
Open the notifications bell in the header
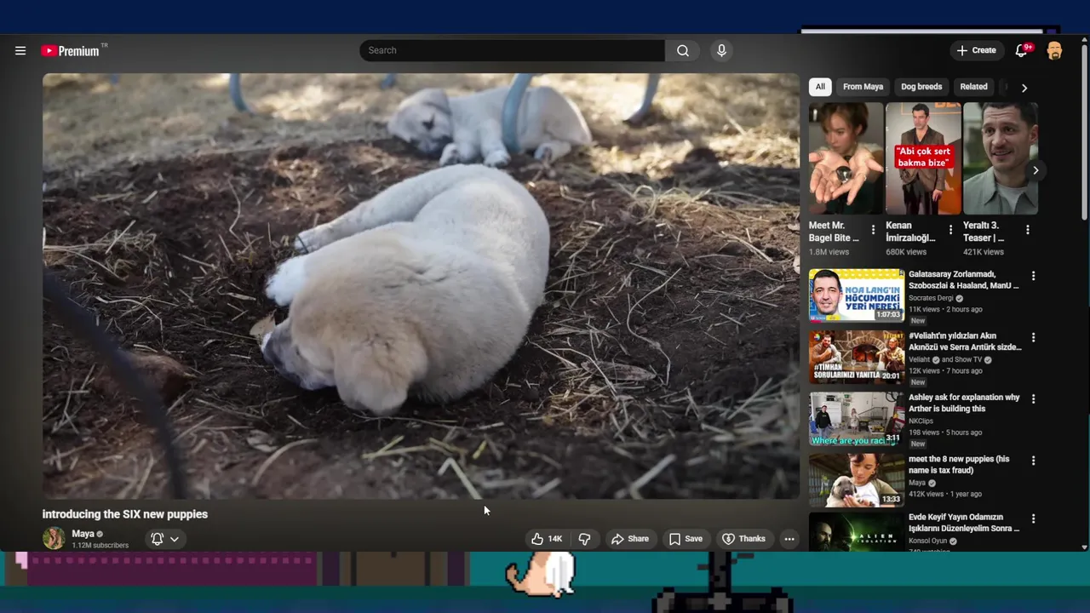click(x=1021, y=51)
